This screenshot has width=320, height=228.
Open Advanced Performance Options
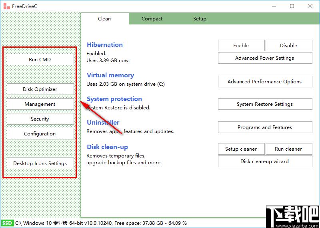[265, 82]
